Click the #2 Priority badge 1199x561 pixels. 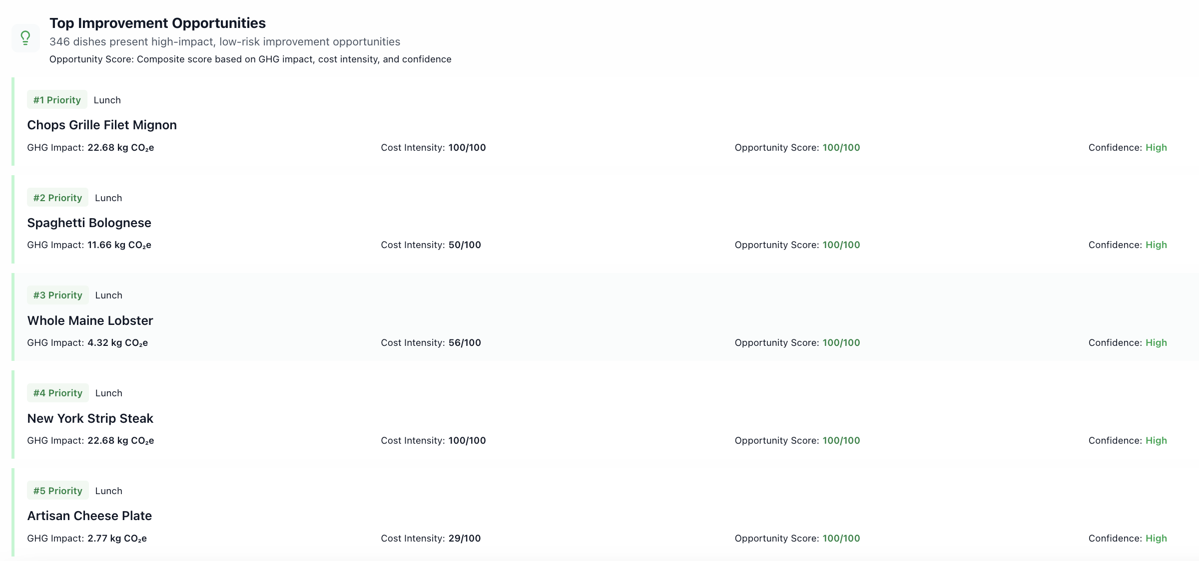[57, 198]
